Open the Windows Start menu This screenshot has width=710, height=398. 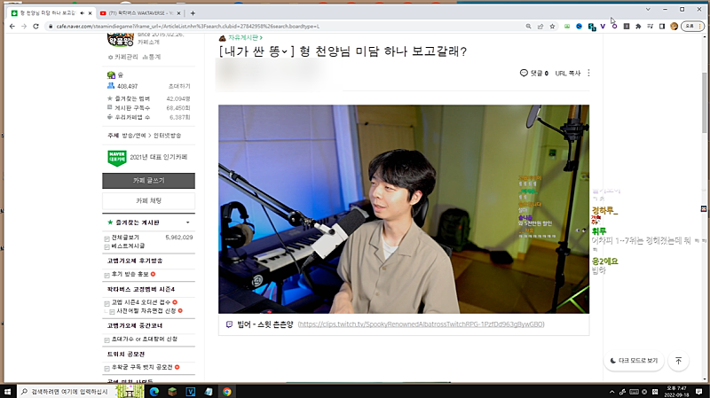click(x=8, y=392)
